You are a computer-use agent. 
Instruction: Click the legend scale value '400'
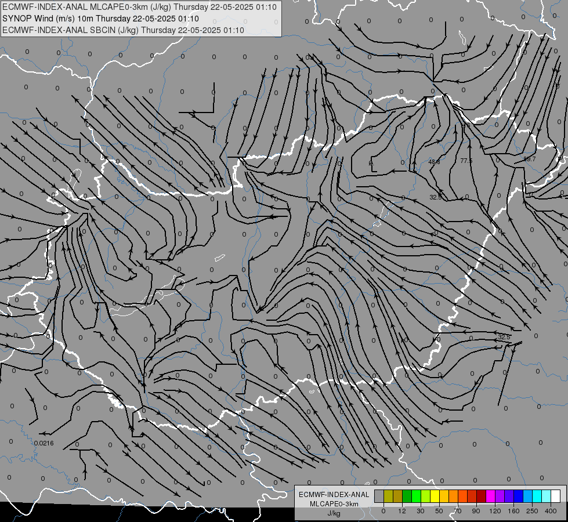(551, 511)
